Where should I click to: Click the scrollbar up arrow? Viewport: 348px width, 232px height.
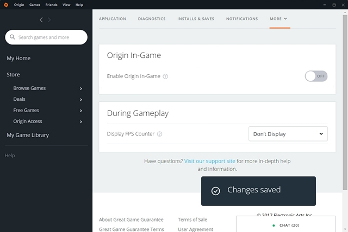tap(345, 12)
